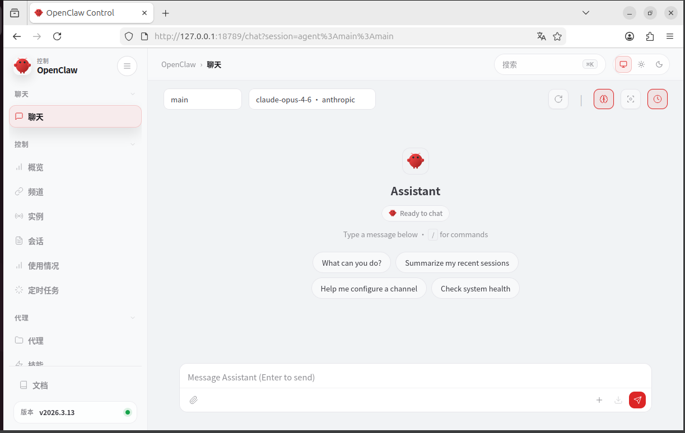685x433 pixels.
Task: Open browser extensions puzzle icon
Action: 650,36
